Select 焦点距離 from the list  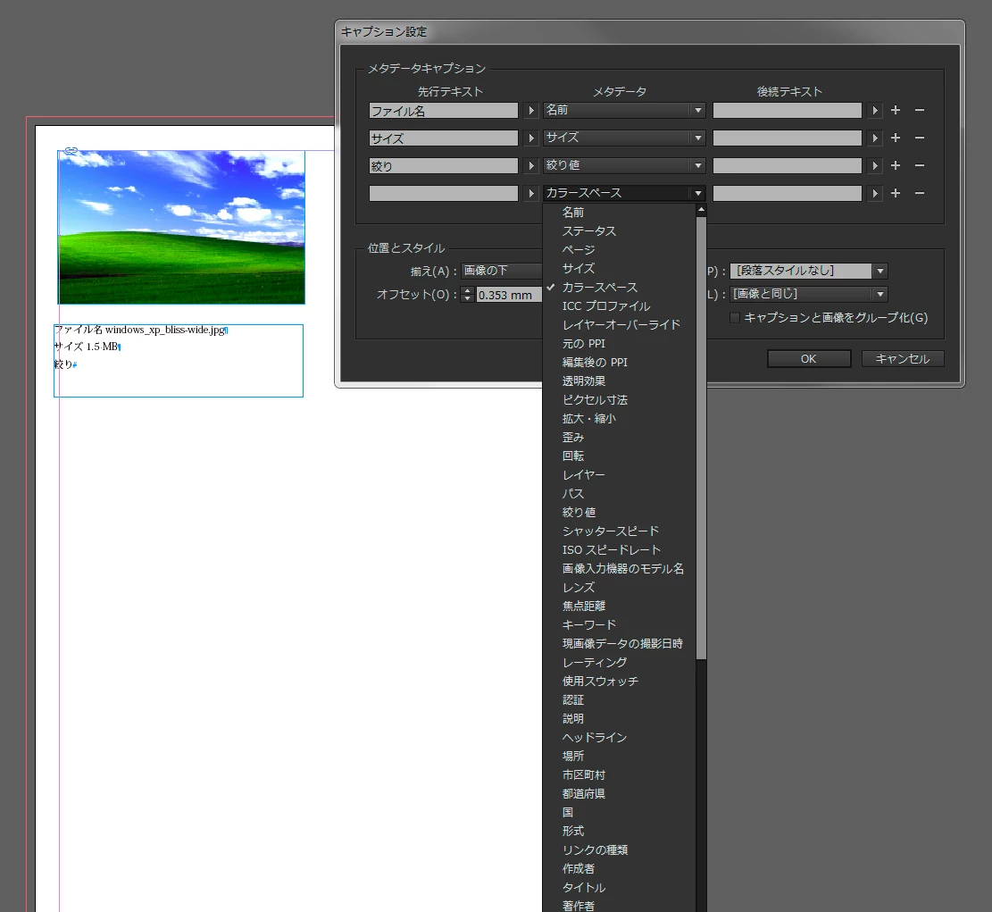tap(583, 606)
